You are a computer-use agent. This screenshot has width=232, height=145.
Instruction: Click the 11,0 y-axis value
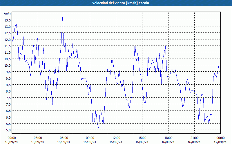tap(8, 52)
